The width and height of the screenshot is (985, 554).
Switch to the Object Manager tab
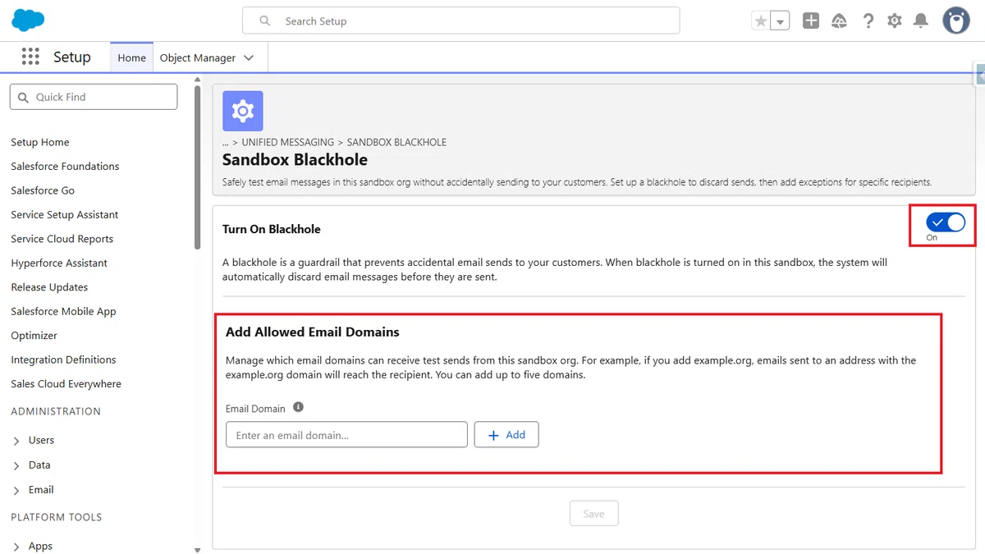point(198,57)
